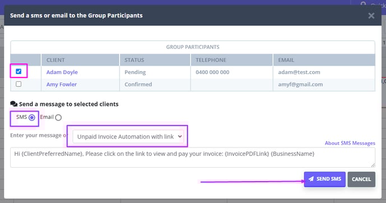Image resolution: width=386 pixels, height=203 pixels.
Task: Open the Unpaid Invoice Automation template dropdown
Action: pyautogui.click(x=128, y=137)
